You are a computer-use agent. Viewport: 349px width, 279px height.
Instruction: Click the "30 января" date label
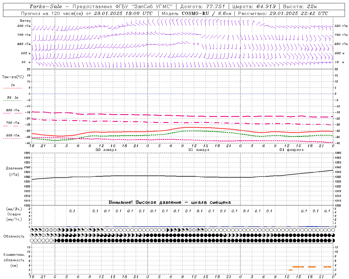(106, 150)
